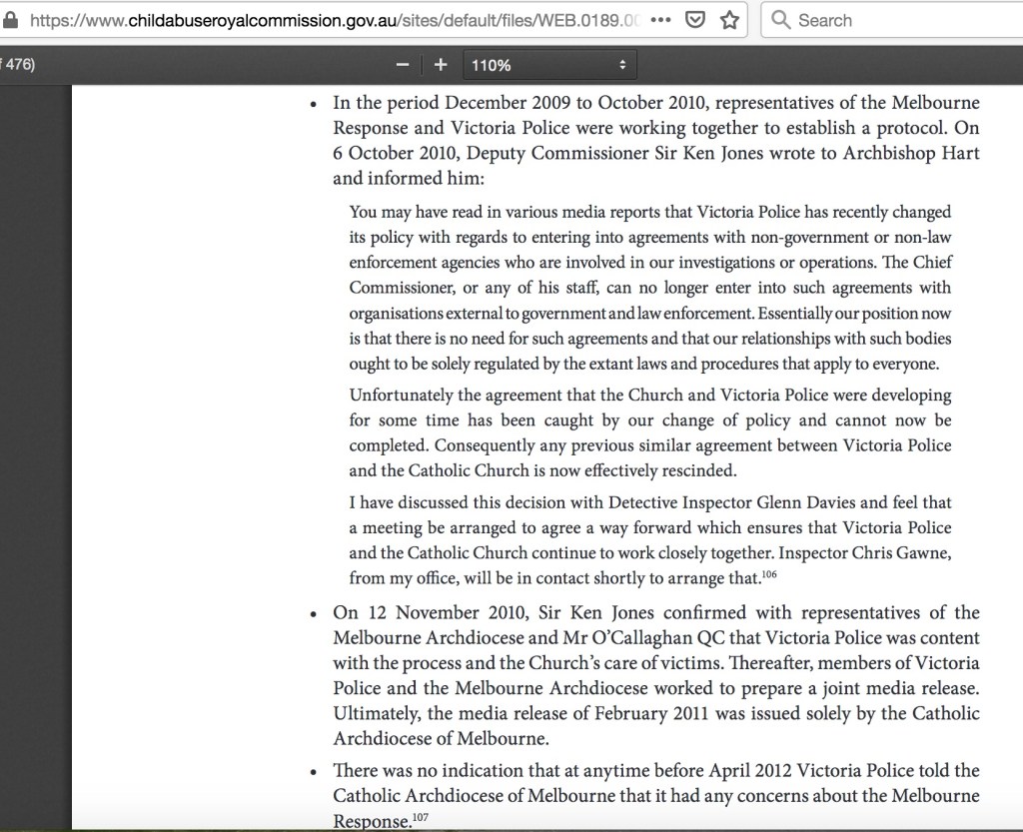1023x832 pixels.
Task: Zoom in using the plus button
Action: [441, 66]
